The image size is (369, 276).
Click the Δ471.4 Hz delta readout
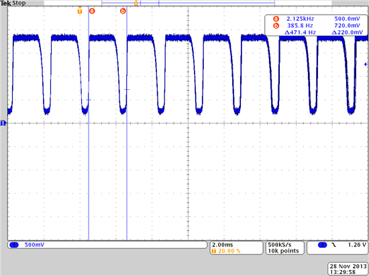point(300,32)
